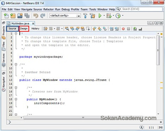The image size is (165, 131).
Task: Stop macro recording with gray square icon
Action: pos(128,29)
